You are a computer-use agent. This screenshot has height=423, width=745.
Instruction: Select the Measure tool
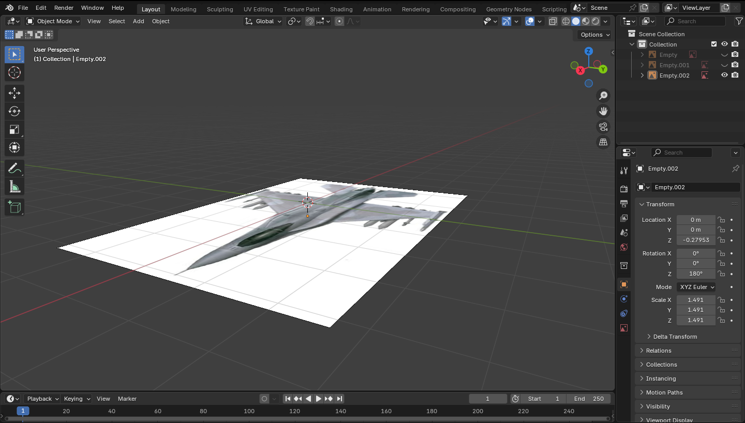click(14, 186)
